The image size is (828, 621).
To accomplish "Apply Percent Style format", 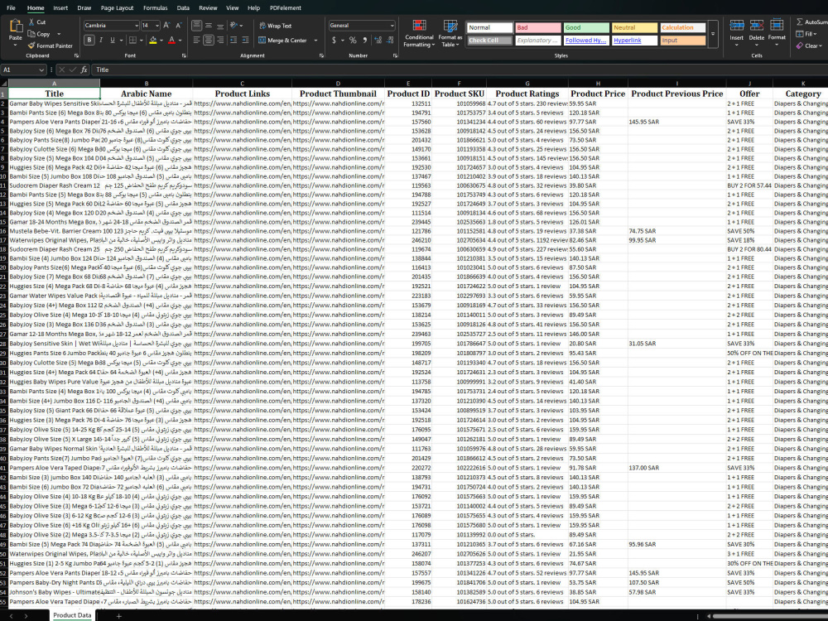I will tap(353, 40).
